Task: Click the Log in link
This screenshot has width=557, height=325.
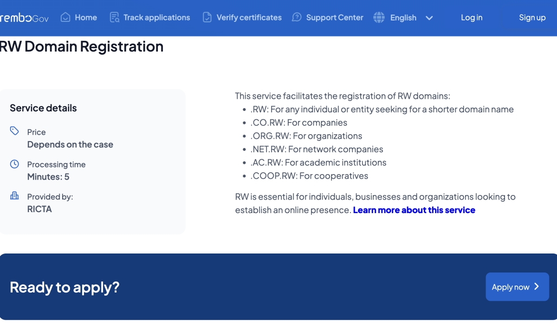Action: (x=472, y=18)
